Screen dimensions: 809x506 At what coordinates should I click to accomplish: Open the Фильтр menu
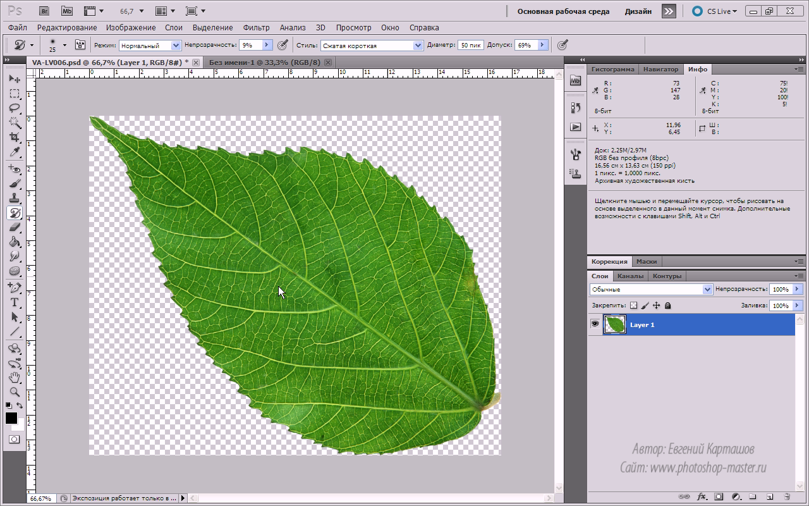click(256, 28)
